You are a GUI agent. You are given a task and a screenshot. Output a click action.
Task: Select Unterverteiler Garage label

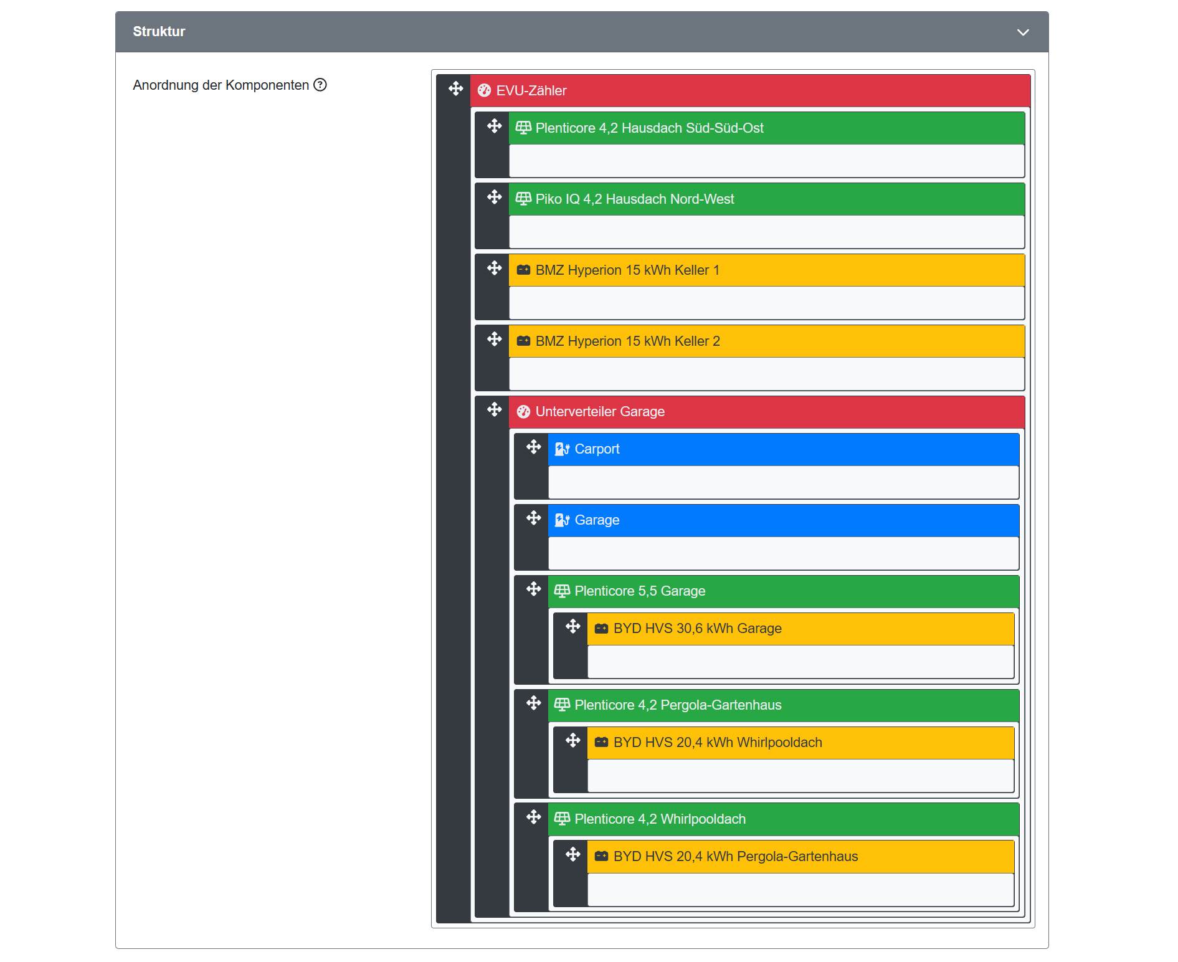[600, 412]
